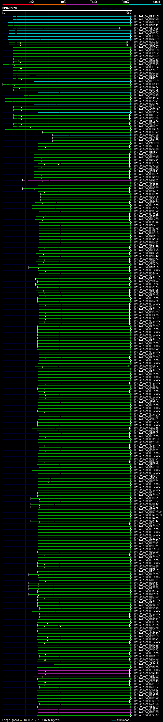Click the UniRef100_C1N8H4 label
Screen dimensions: 163x722
click(x=146, y=180)
